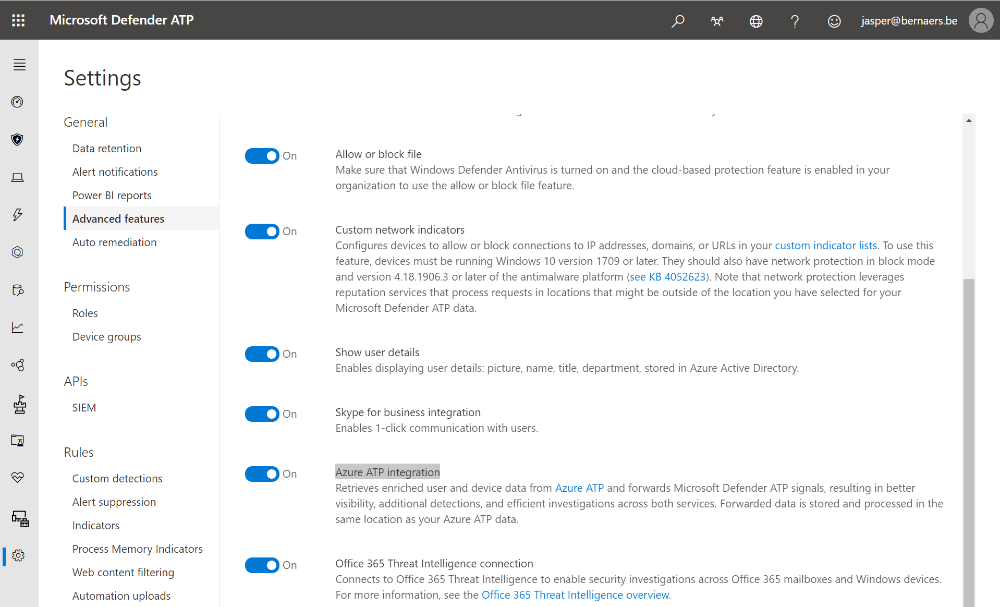
Task: Switch to the Web content filtering section
Action: 123,572
